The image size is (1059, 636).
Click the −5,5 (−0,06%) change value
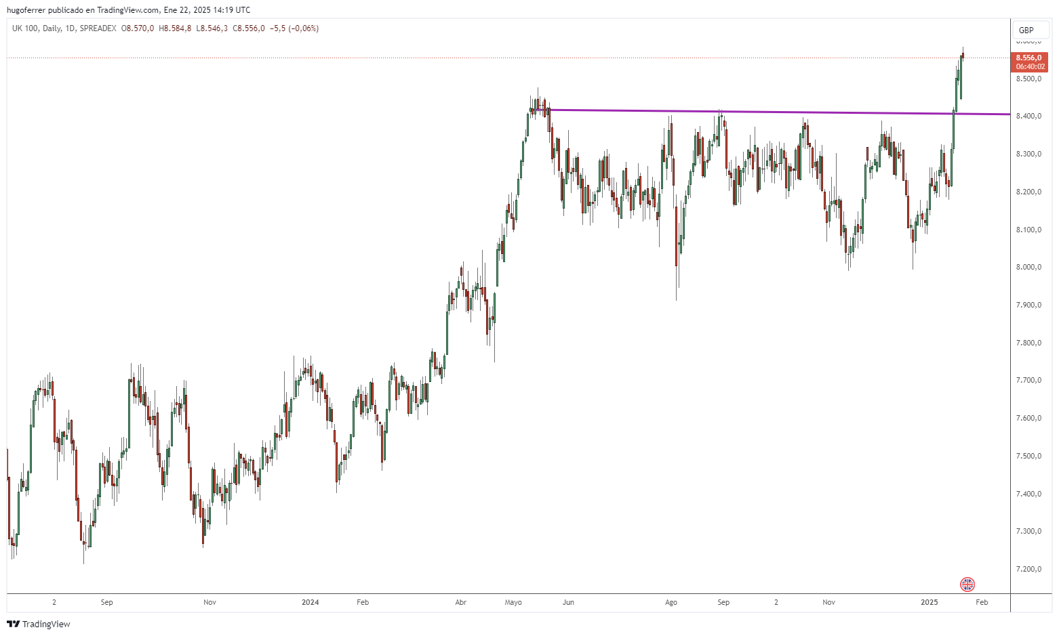coord(294,28)
